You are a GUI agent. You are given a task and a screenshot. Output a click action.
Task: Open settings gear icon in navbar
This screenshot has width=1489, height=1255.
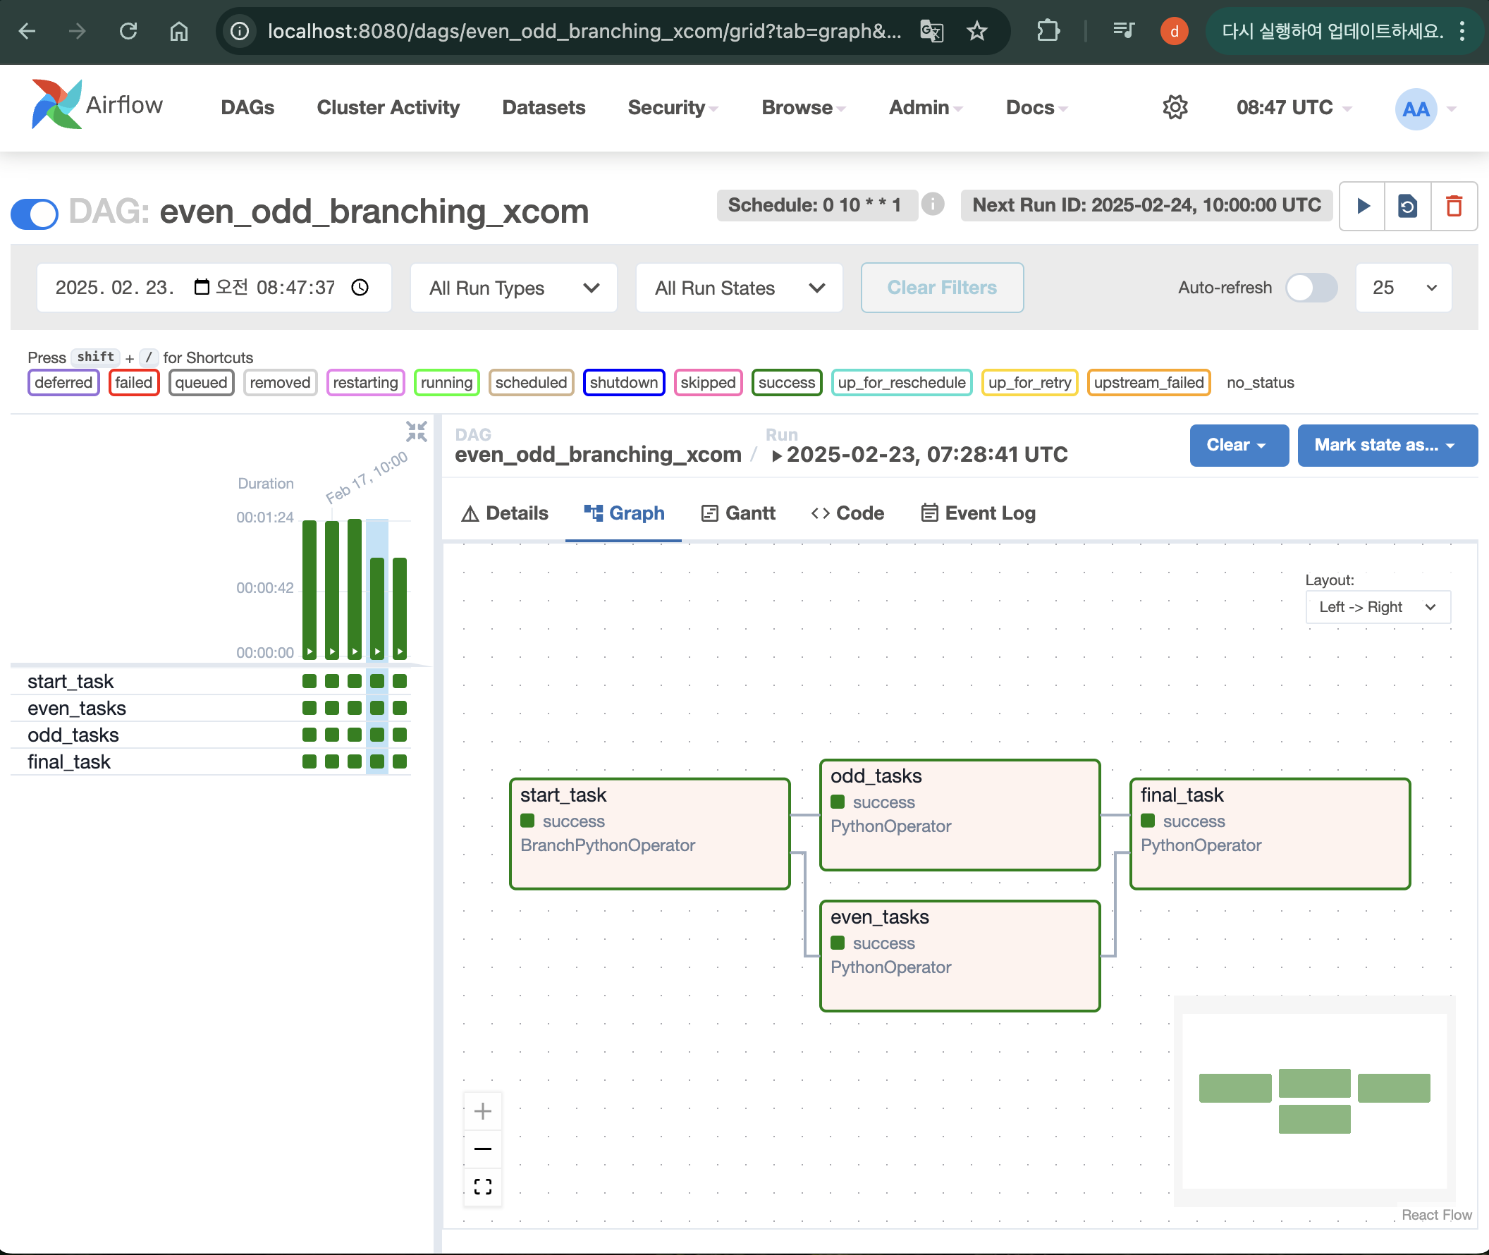point(1175,107)
